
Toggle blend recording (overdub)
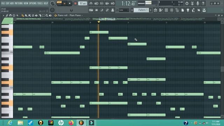pos(107,3)
